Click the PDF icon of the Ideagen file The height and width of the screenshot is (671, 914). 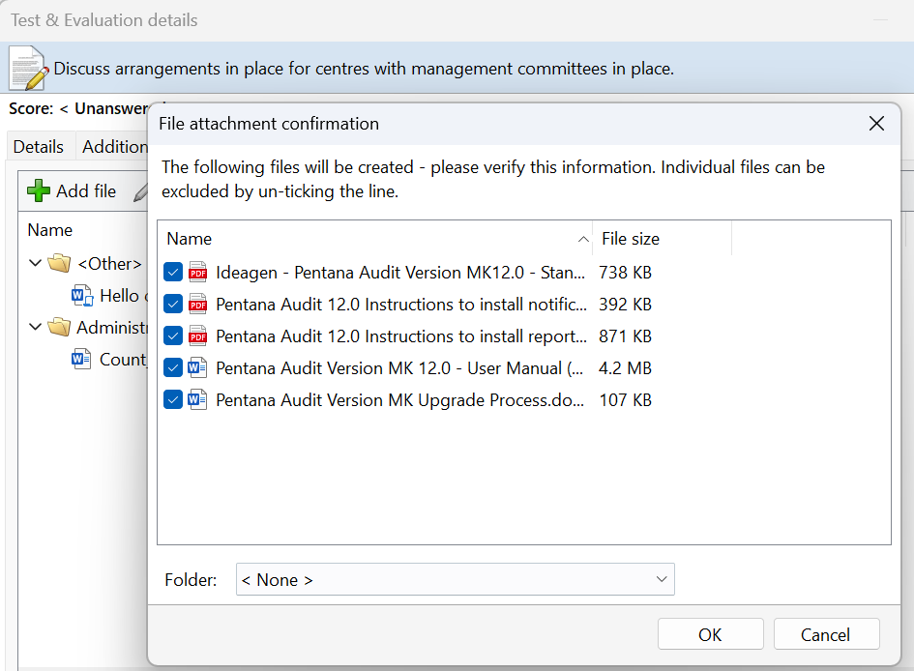[197, 272]
